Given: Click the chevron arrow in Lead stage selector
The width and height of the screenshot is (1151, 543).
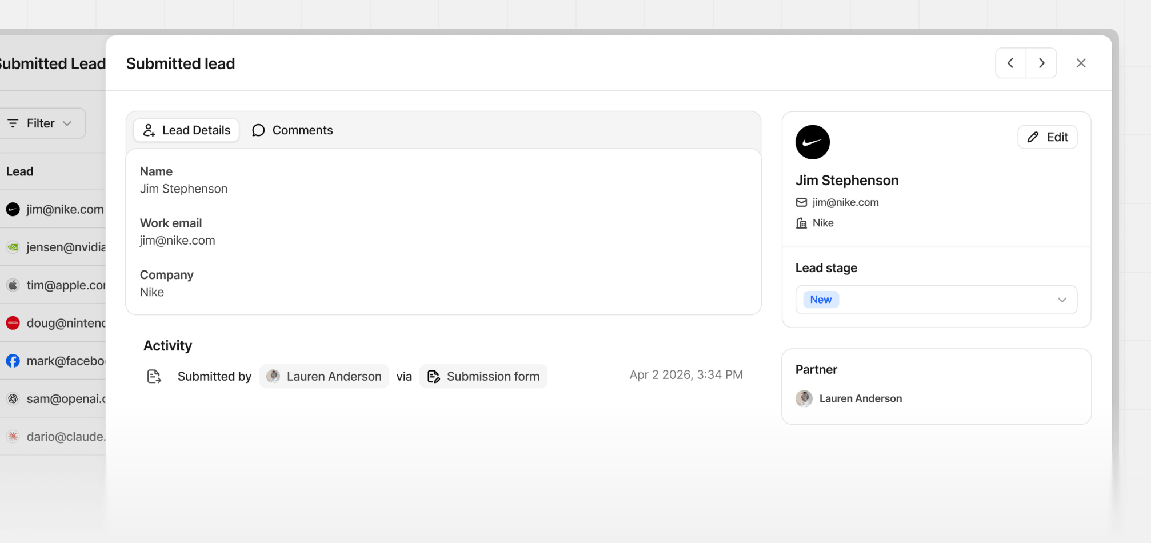Looking at the screenshot, I should point(1062,300).
